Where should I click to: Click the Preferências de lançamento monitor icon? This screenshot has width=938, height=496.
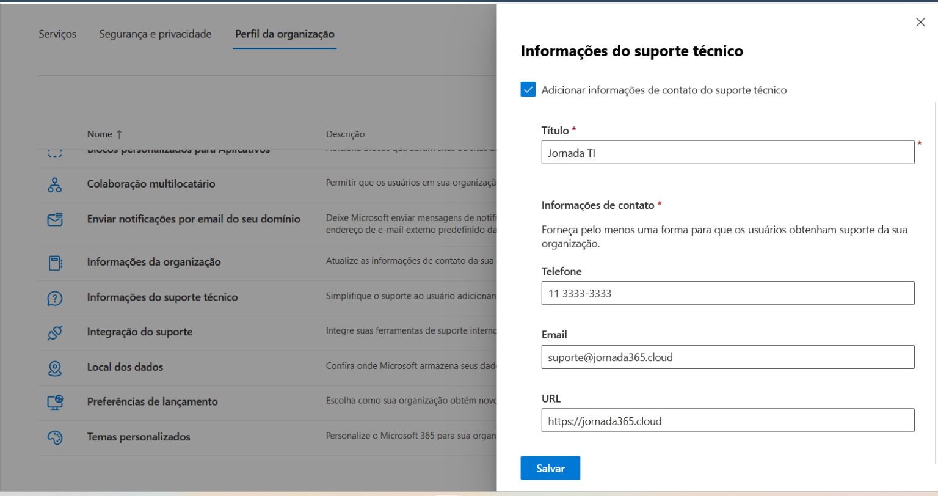[x=55, y=403]
